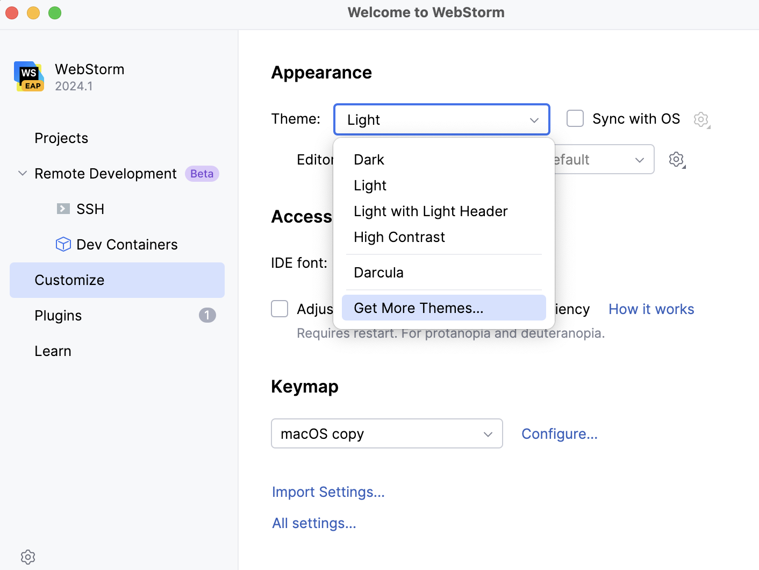Open the Theme dropdown

pyautogui.click(x=441, y=119)
